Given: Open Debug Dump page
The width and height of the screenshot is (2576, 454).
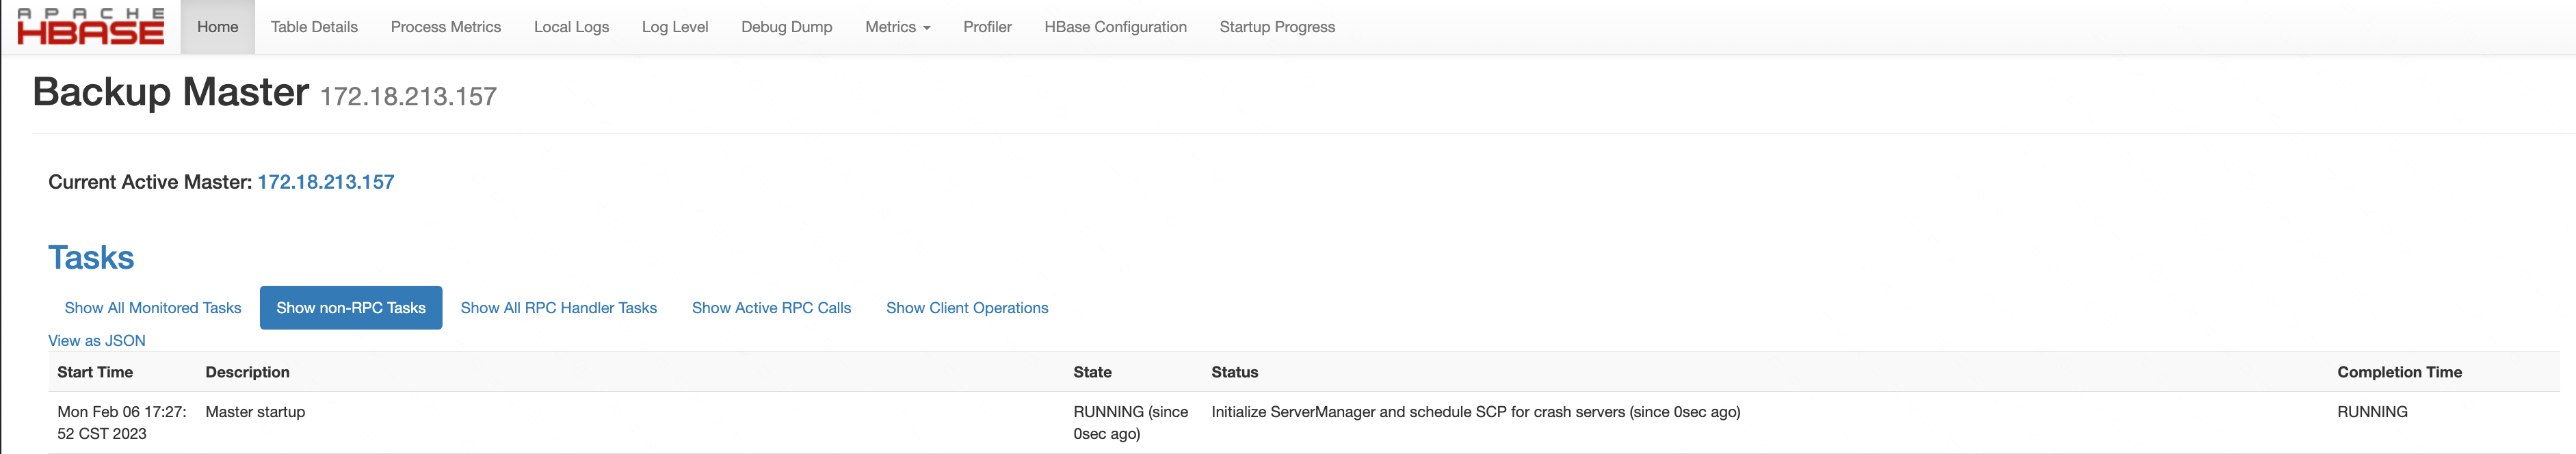Looking at the screenshot, I should (786, 27).
